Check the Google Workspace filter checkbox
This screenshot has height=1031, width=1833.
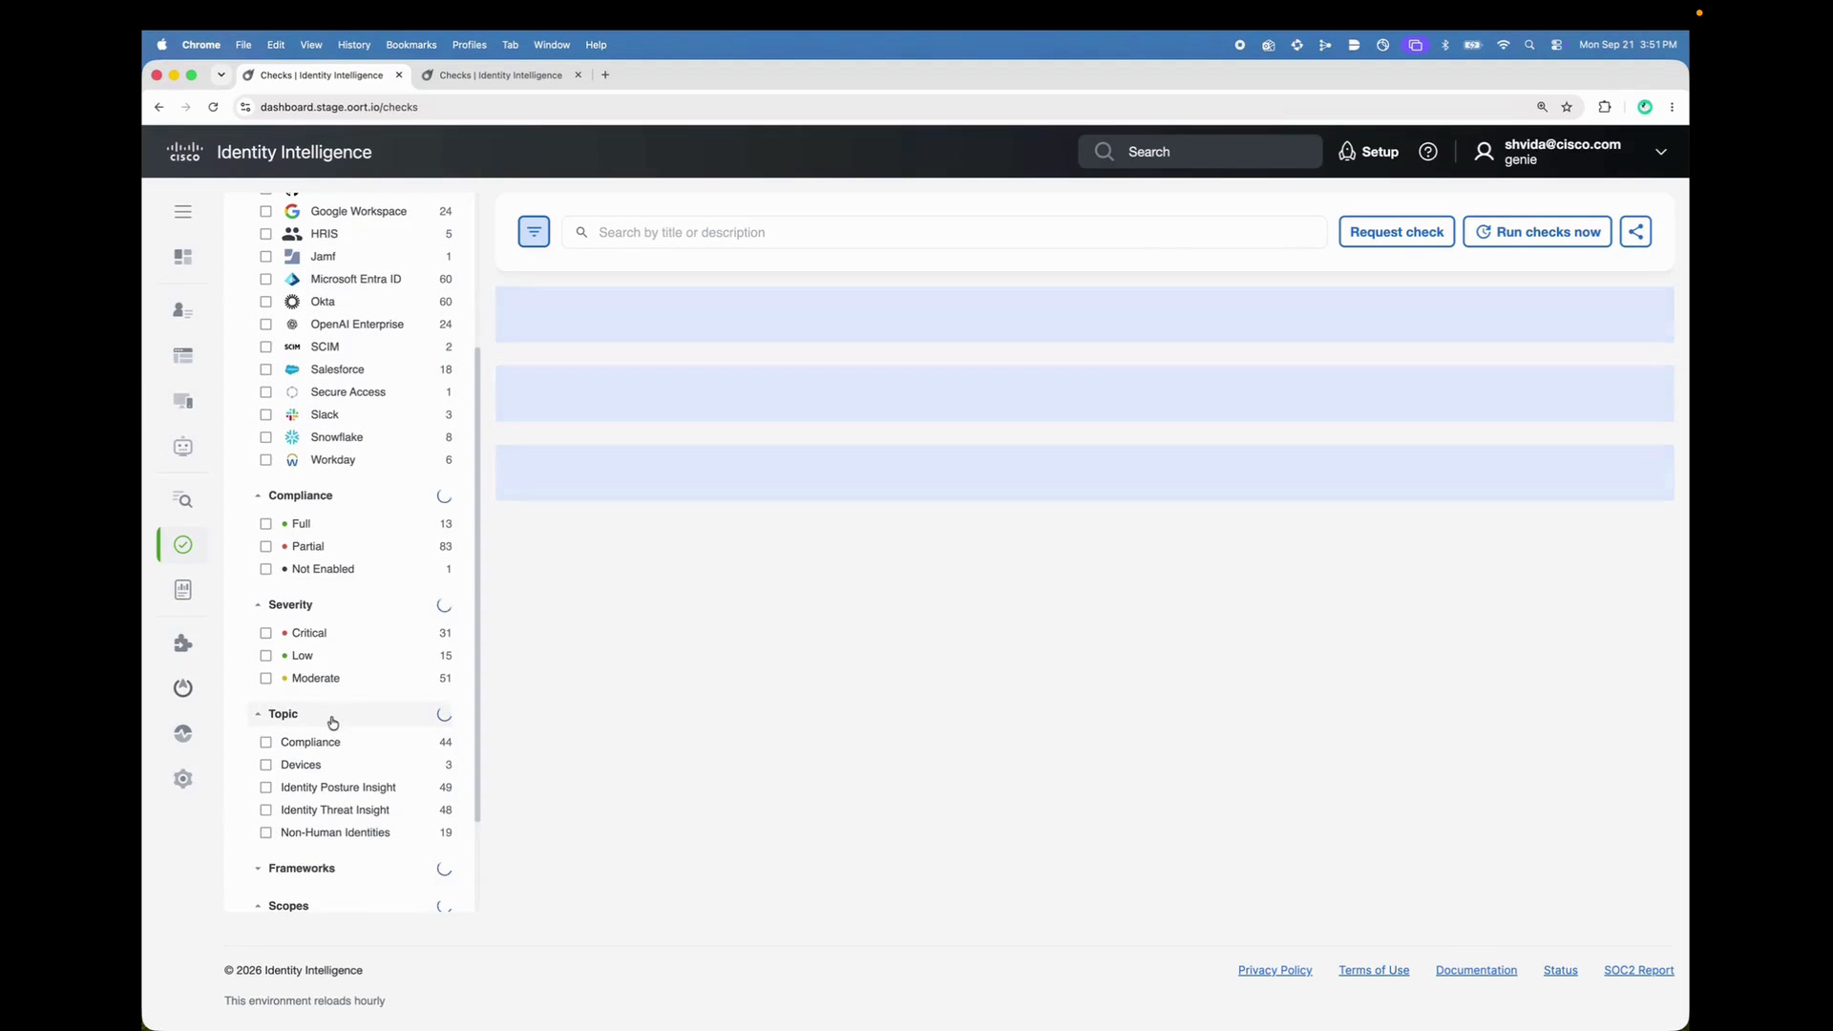(x=265, y=212)
